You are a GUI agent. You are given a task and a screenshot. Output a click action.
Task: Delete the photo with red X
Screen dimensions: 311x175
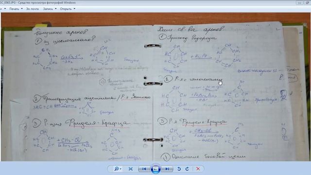click(198, 169)
